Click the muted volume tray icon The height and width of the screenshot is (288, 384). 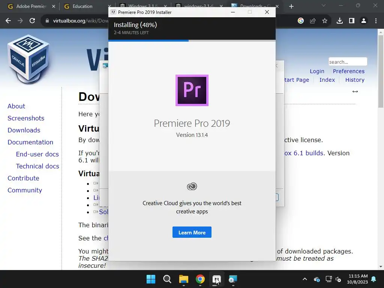[338, 279]
